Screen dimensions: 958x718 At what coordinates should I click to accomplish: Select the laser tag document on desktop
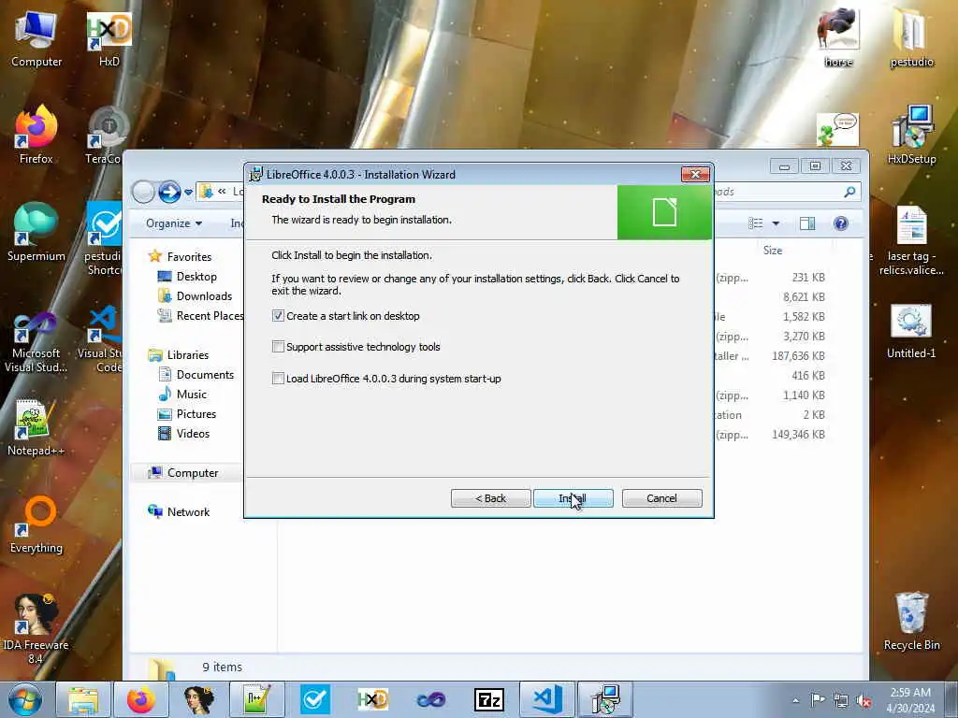[911, 241]
